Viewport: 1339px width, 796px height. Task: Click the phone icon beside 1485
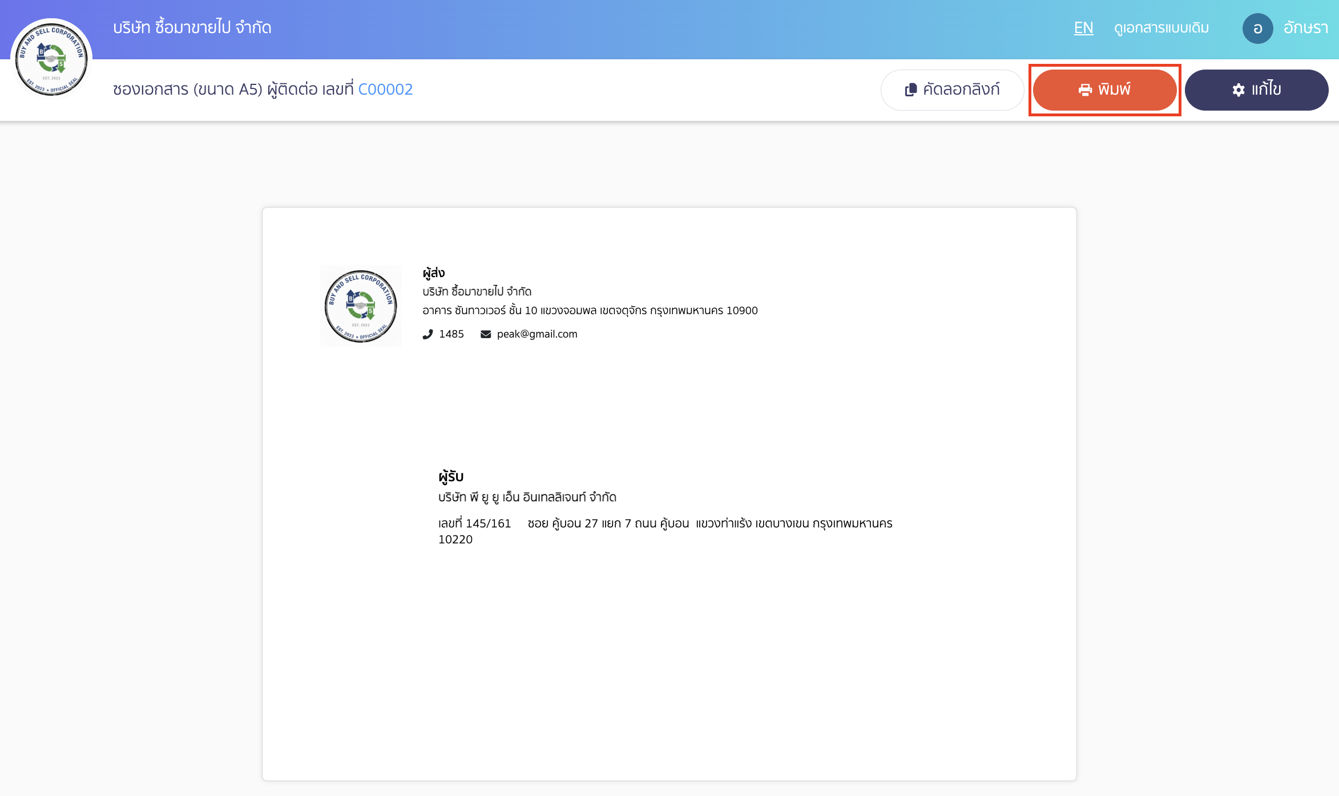(x=427, y=334)
